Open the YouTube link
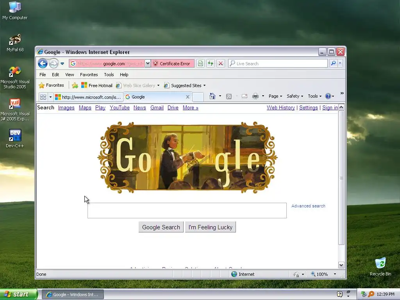The height and width of the screenshot is (300, 400). (120, 108)
